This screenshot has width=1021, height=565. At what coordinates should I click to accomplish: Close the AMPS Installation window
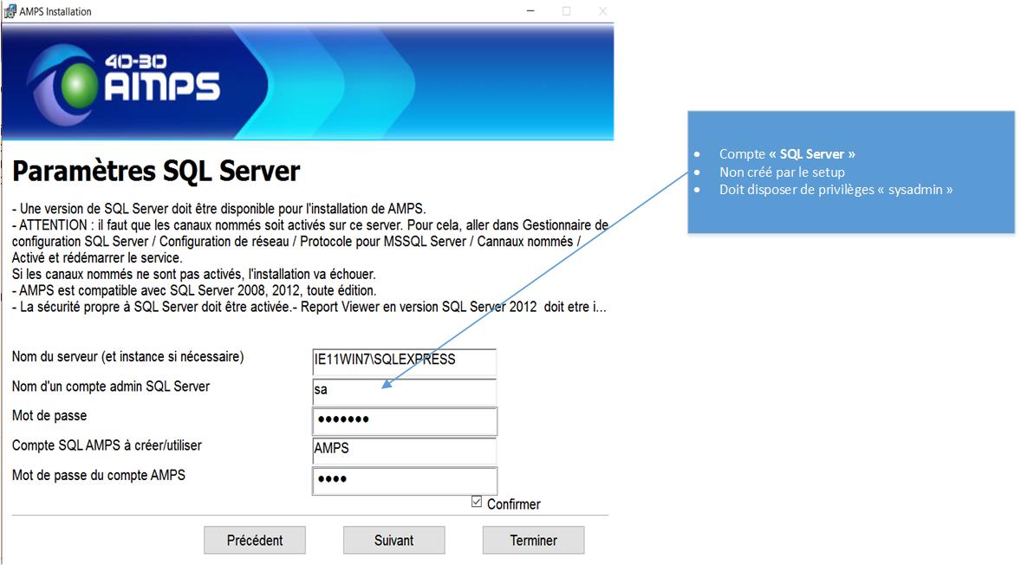[602, 11]
